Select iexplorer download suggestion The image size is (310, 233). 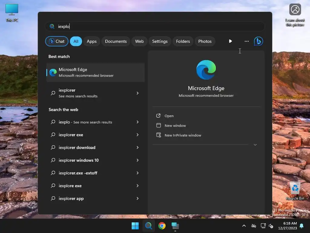[x=95, y=147]
